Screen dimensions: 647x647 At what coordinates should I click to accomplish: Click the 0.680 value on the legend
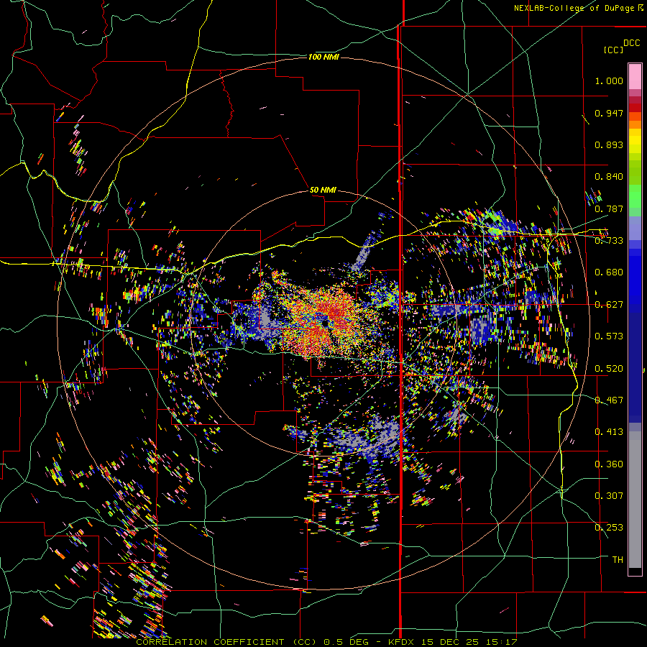tap(609, 272)
